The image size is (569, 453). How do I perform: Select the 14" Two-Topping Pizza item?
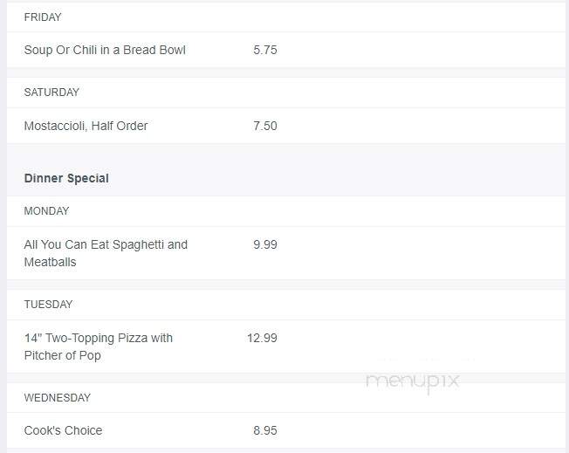click(99, 347)
